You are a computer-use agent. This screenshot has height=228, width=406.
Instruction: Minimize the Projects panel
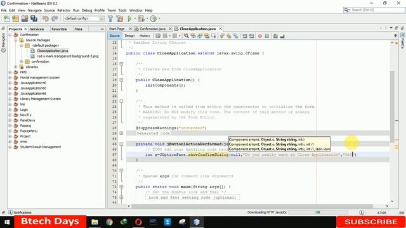102,29
